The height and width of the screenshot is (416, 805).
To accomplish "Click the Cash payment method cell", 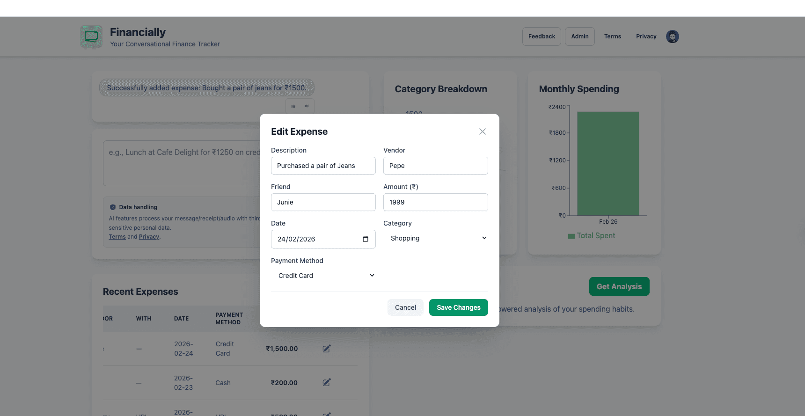I will coord(223,383).
